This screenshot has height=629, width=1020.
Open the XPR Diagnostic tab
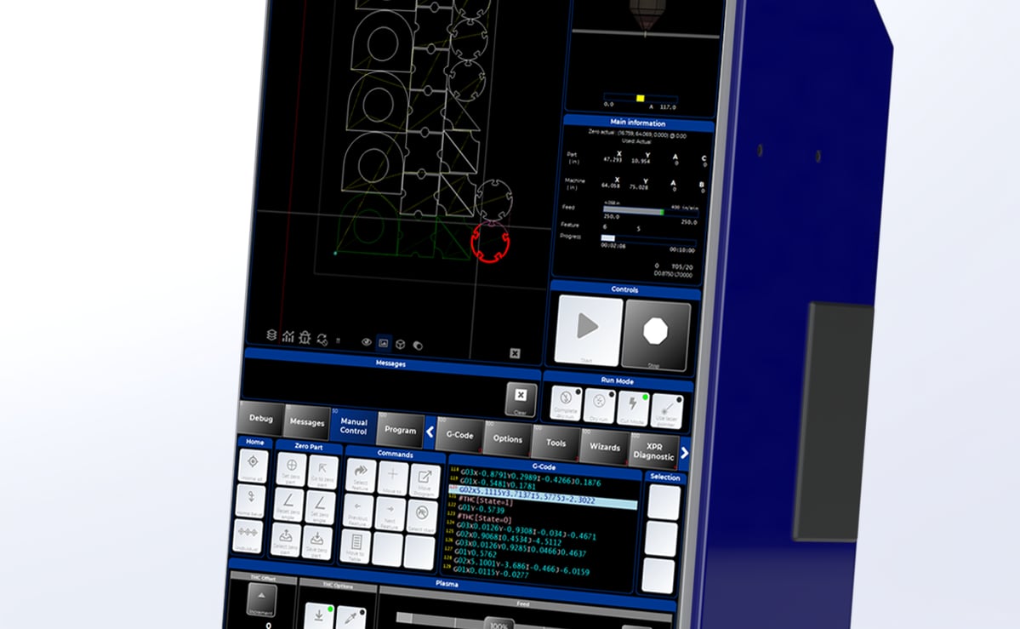point(656,449)
